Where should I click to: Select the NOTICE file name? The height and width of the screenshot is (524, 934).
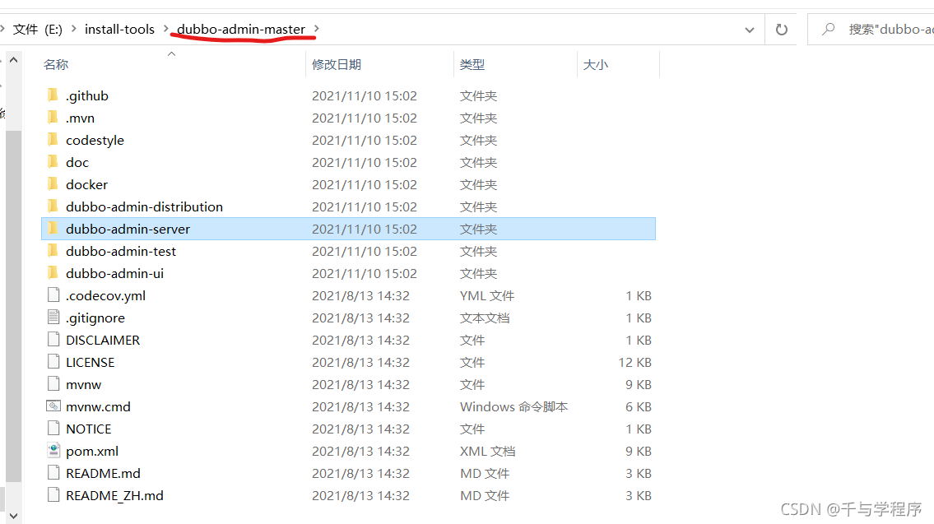pyautogui.click(x=88, y=429)
